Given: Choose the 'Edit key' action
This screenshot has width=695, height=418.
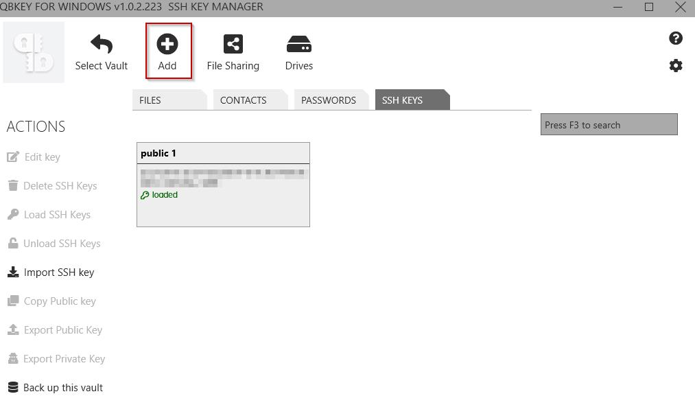Looking at the screenshot, I should 42,157.
